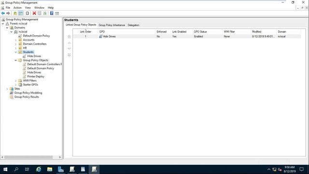Expand the Accounts OU

click(x=16, y=40)
